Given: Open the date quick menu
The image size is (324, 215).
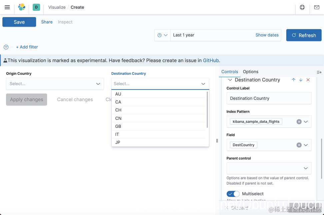Looking at the screenshot, I should 162,35.
